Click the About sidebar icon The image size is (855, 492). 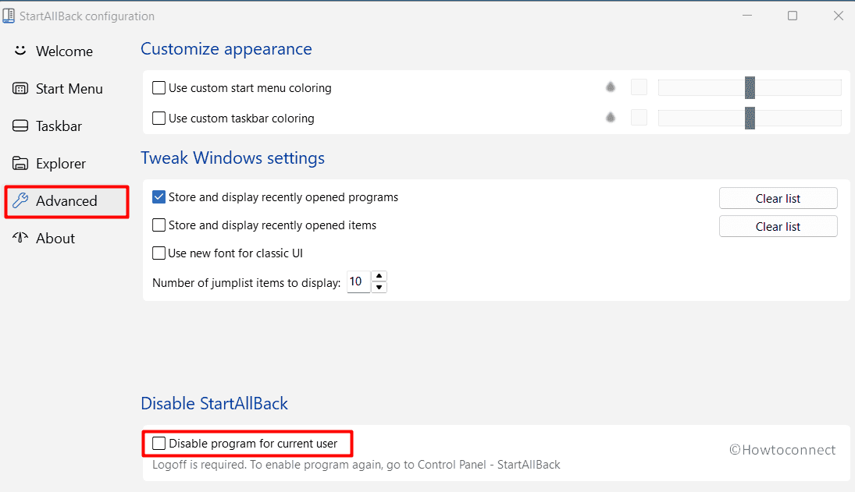[20, 238]
